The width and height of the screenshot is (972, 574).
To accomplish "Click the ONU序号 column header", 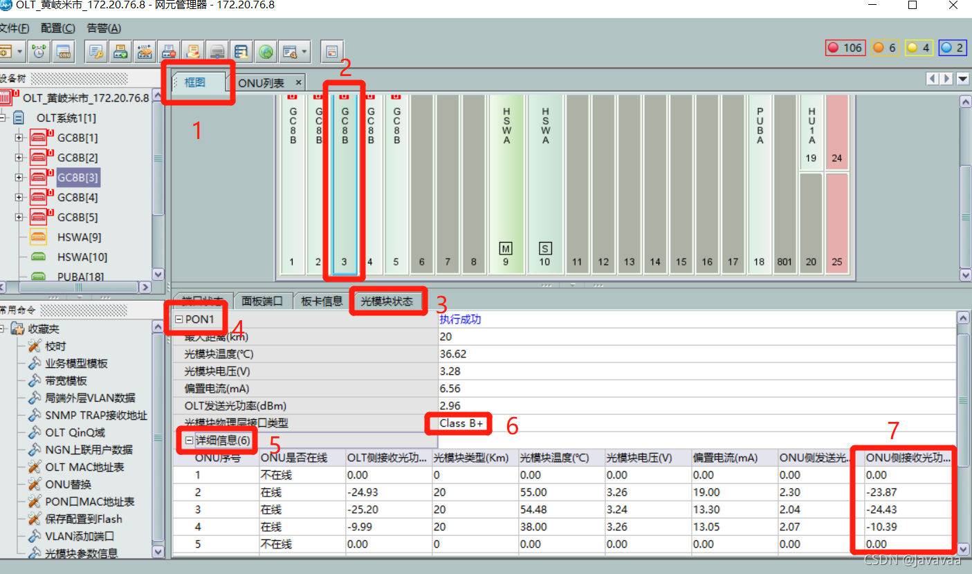I will [217, 457].
